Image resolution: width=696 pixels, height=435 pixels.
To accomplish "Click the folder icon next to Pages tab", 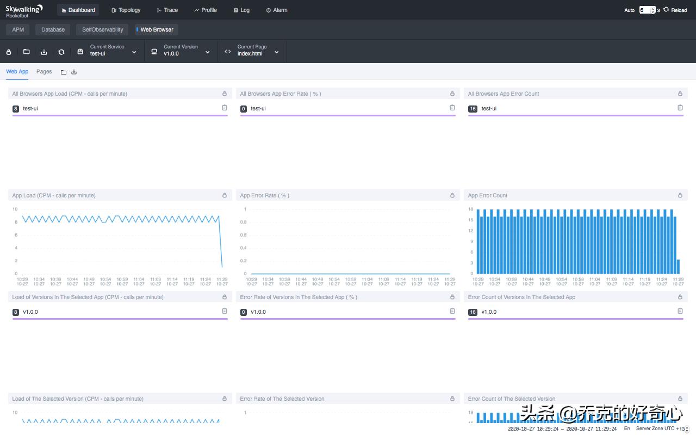I will 64,72.
